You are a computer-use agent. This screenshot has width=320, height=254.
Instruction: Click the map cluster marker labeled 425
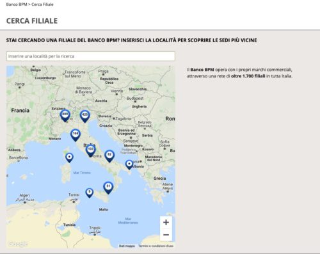tap(85, 116)
